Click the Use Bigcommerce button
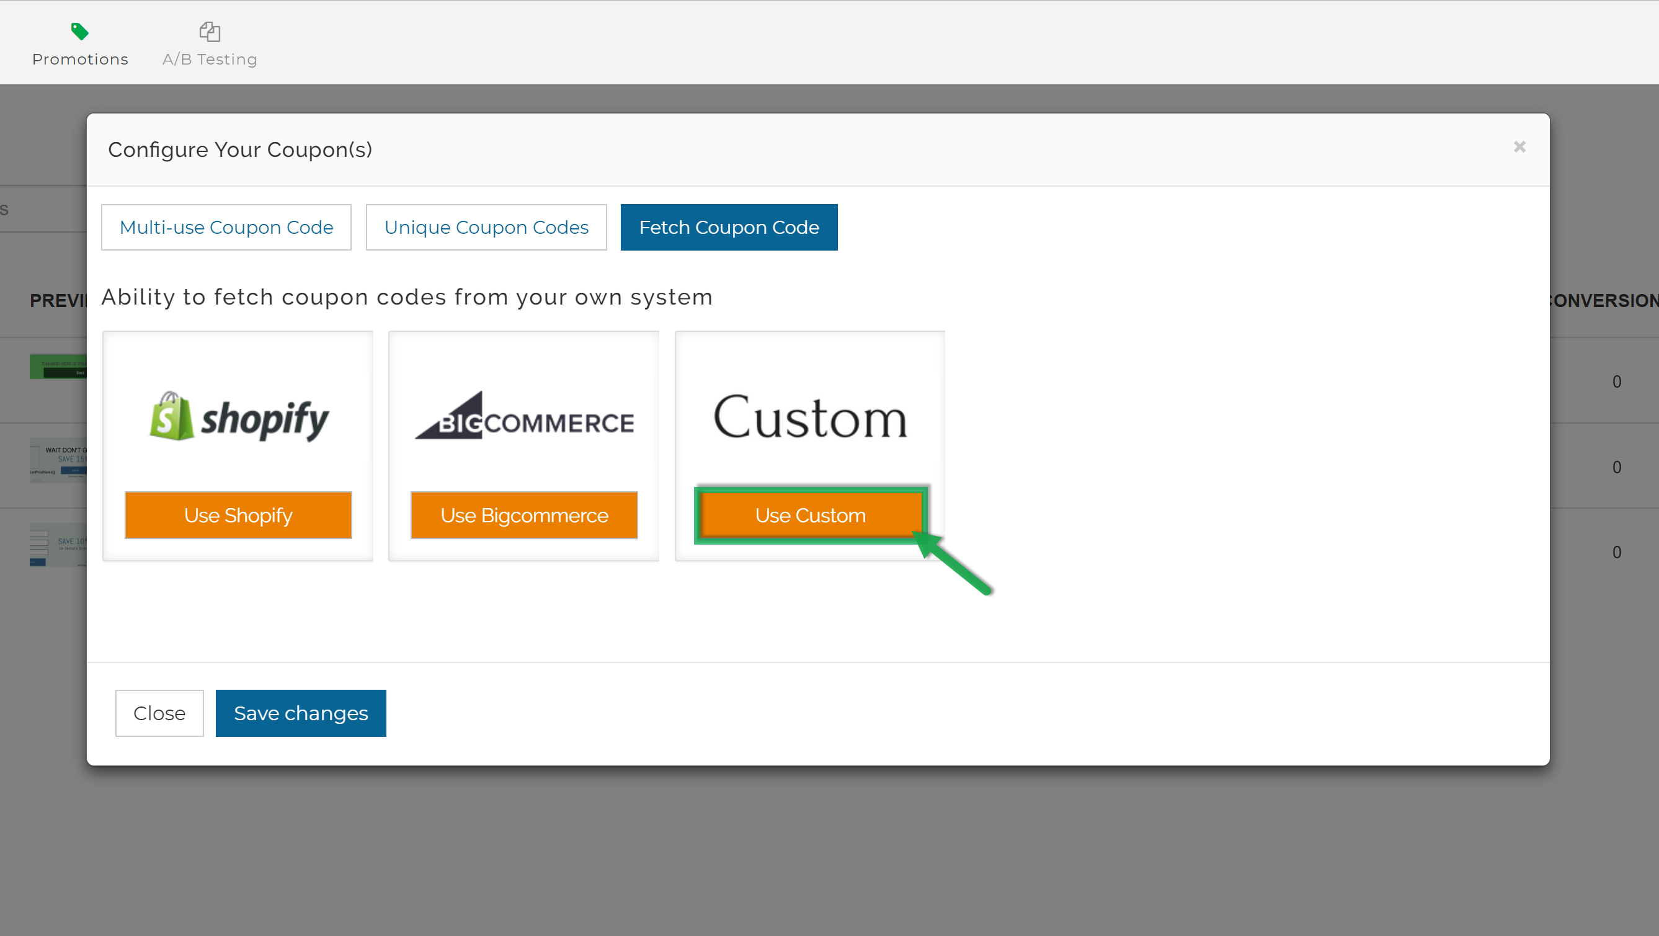This screenshot has width=1659, height=936. pos(523,515)
